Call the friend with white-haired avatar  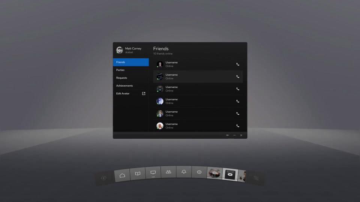(238, 126)
